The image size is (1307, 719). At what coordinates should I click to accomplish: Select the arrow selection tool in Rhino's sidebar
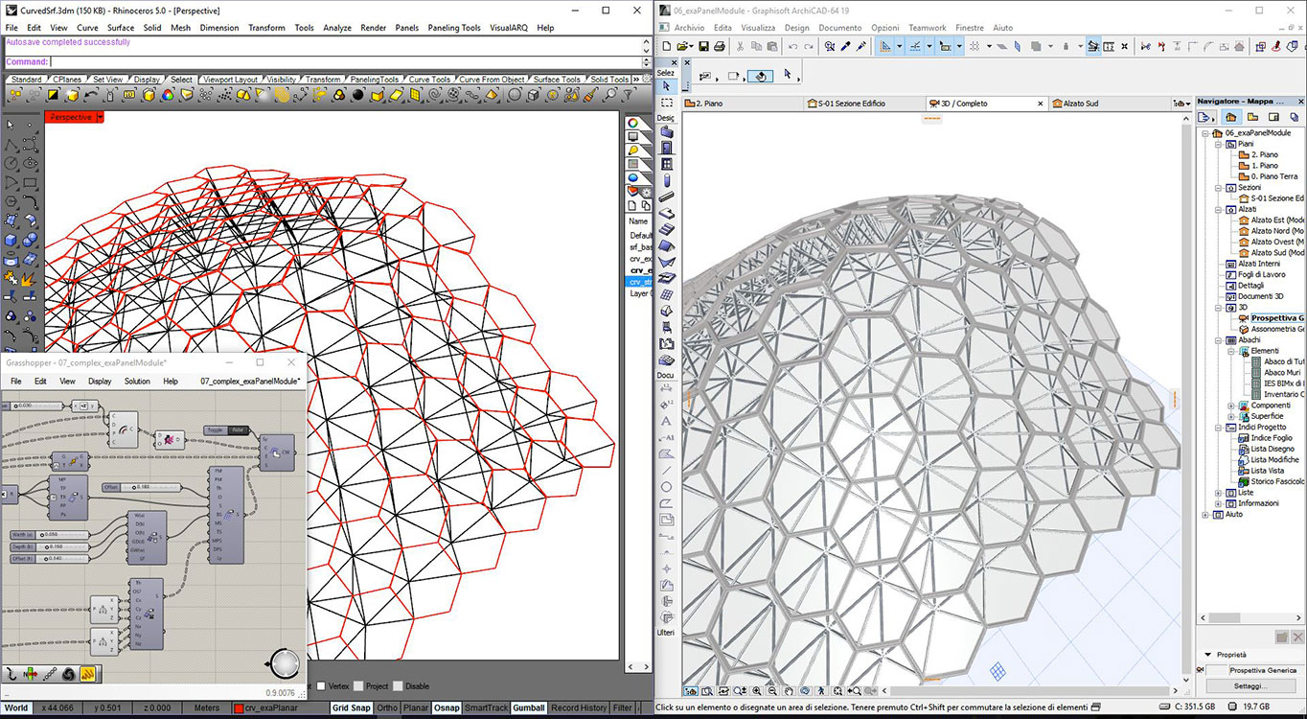pyautogui.click(x=11, y=123)
